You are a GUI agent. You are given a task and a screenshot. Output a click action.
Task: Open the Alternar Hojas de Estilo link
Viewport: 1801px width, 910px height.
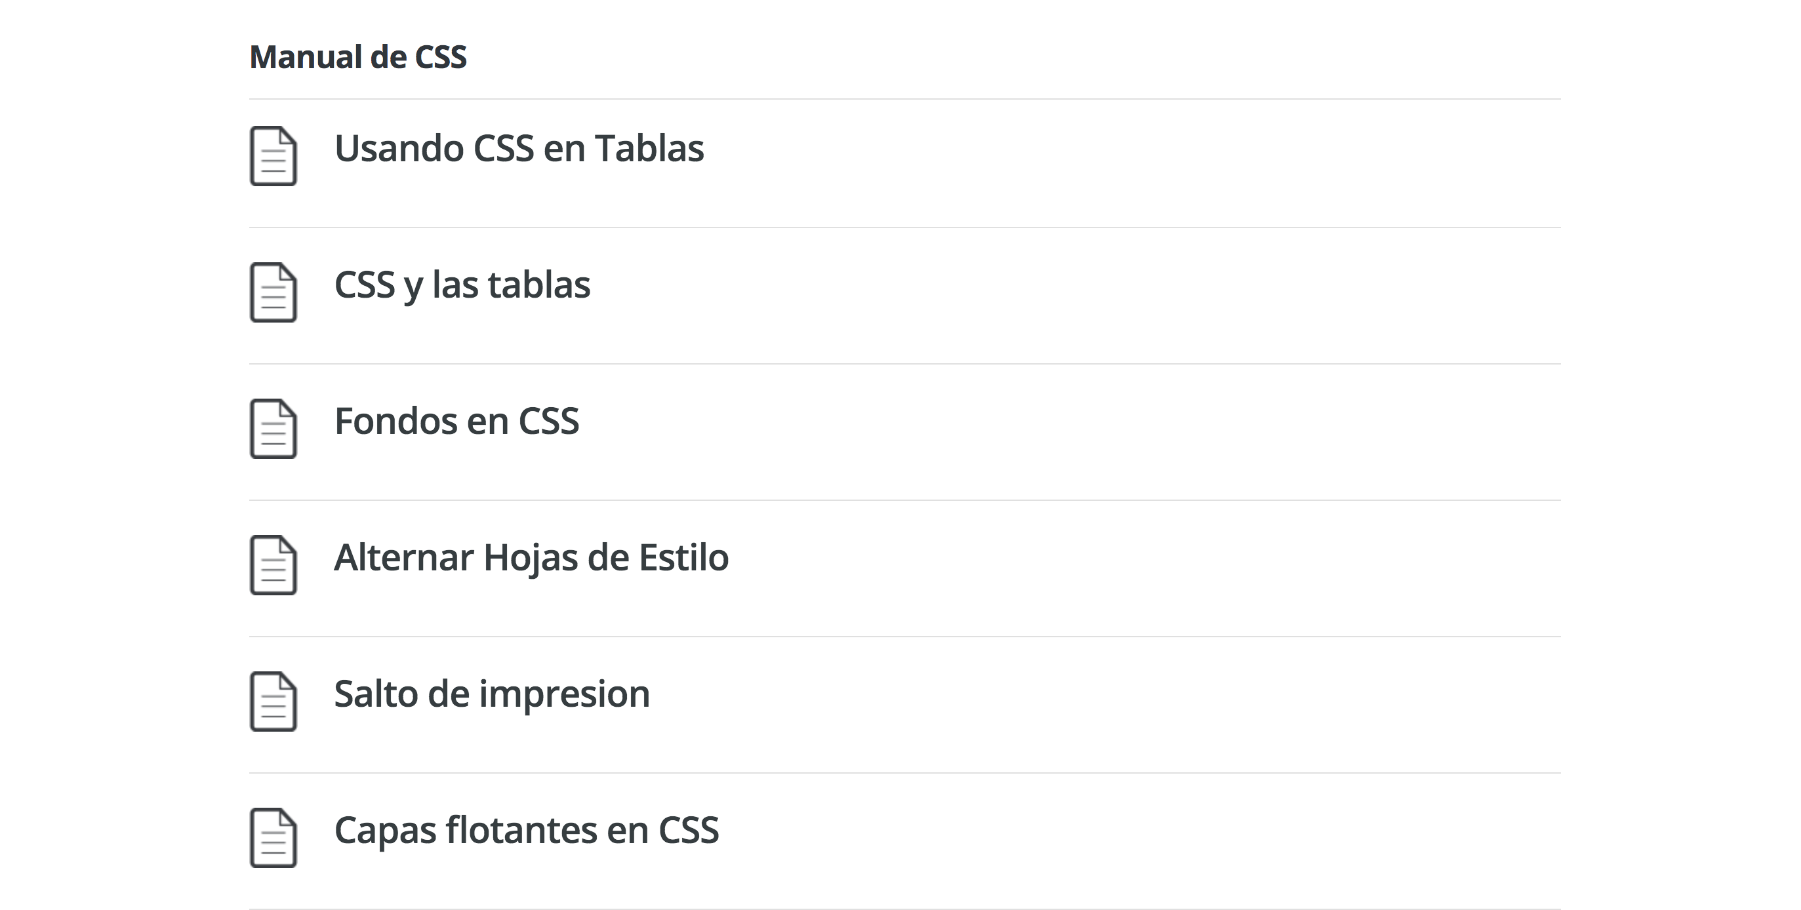click(x=531, y=558)
